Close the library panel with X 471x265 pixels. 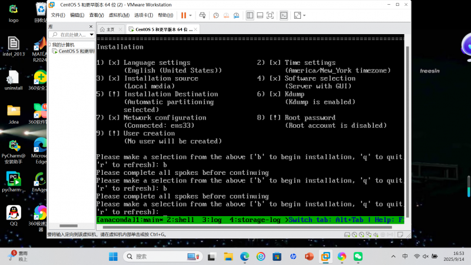(x=90, y=26)
